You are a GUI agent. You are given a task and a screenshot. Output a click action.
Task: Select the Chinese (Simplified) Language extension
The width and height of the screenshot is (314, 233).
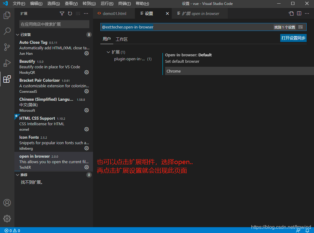coord(54,105)
